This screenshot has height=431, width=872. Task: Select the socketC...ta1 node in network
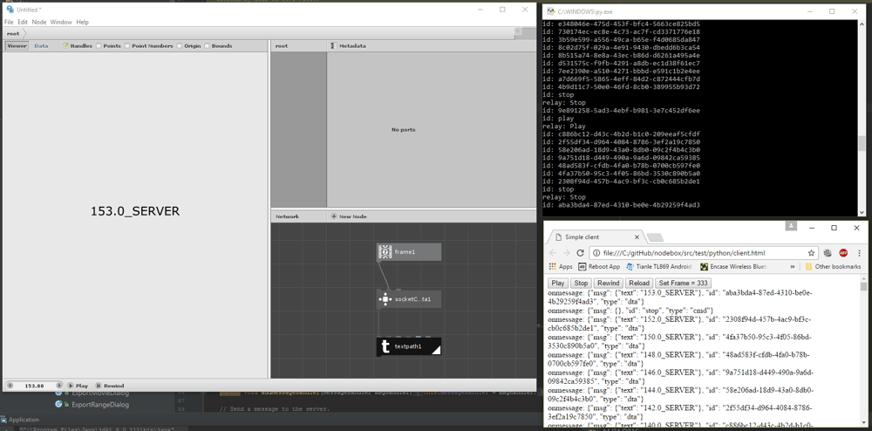[x=409, y=299]
